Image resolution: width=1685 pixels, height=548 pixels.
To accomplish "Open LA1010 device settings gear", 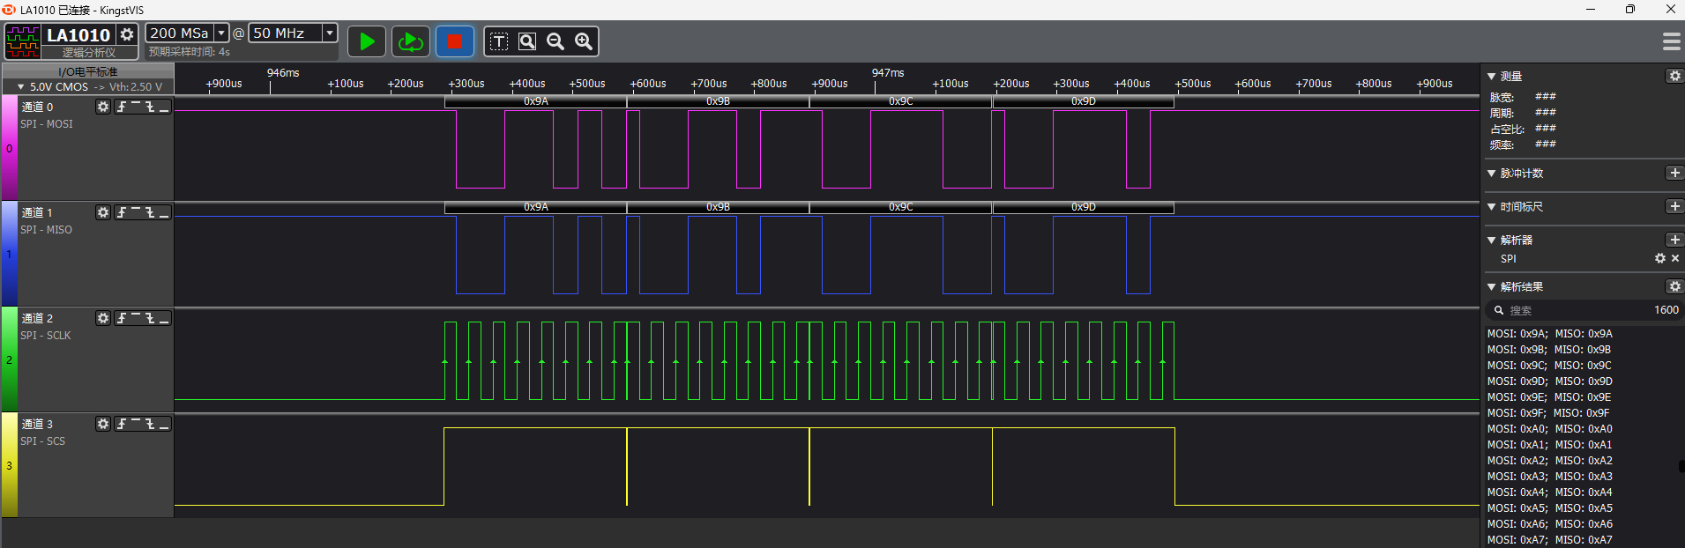I will click(127, 34).
